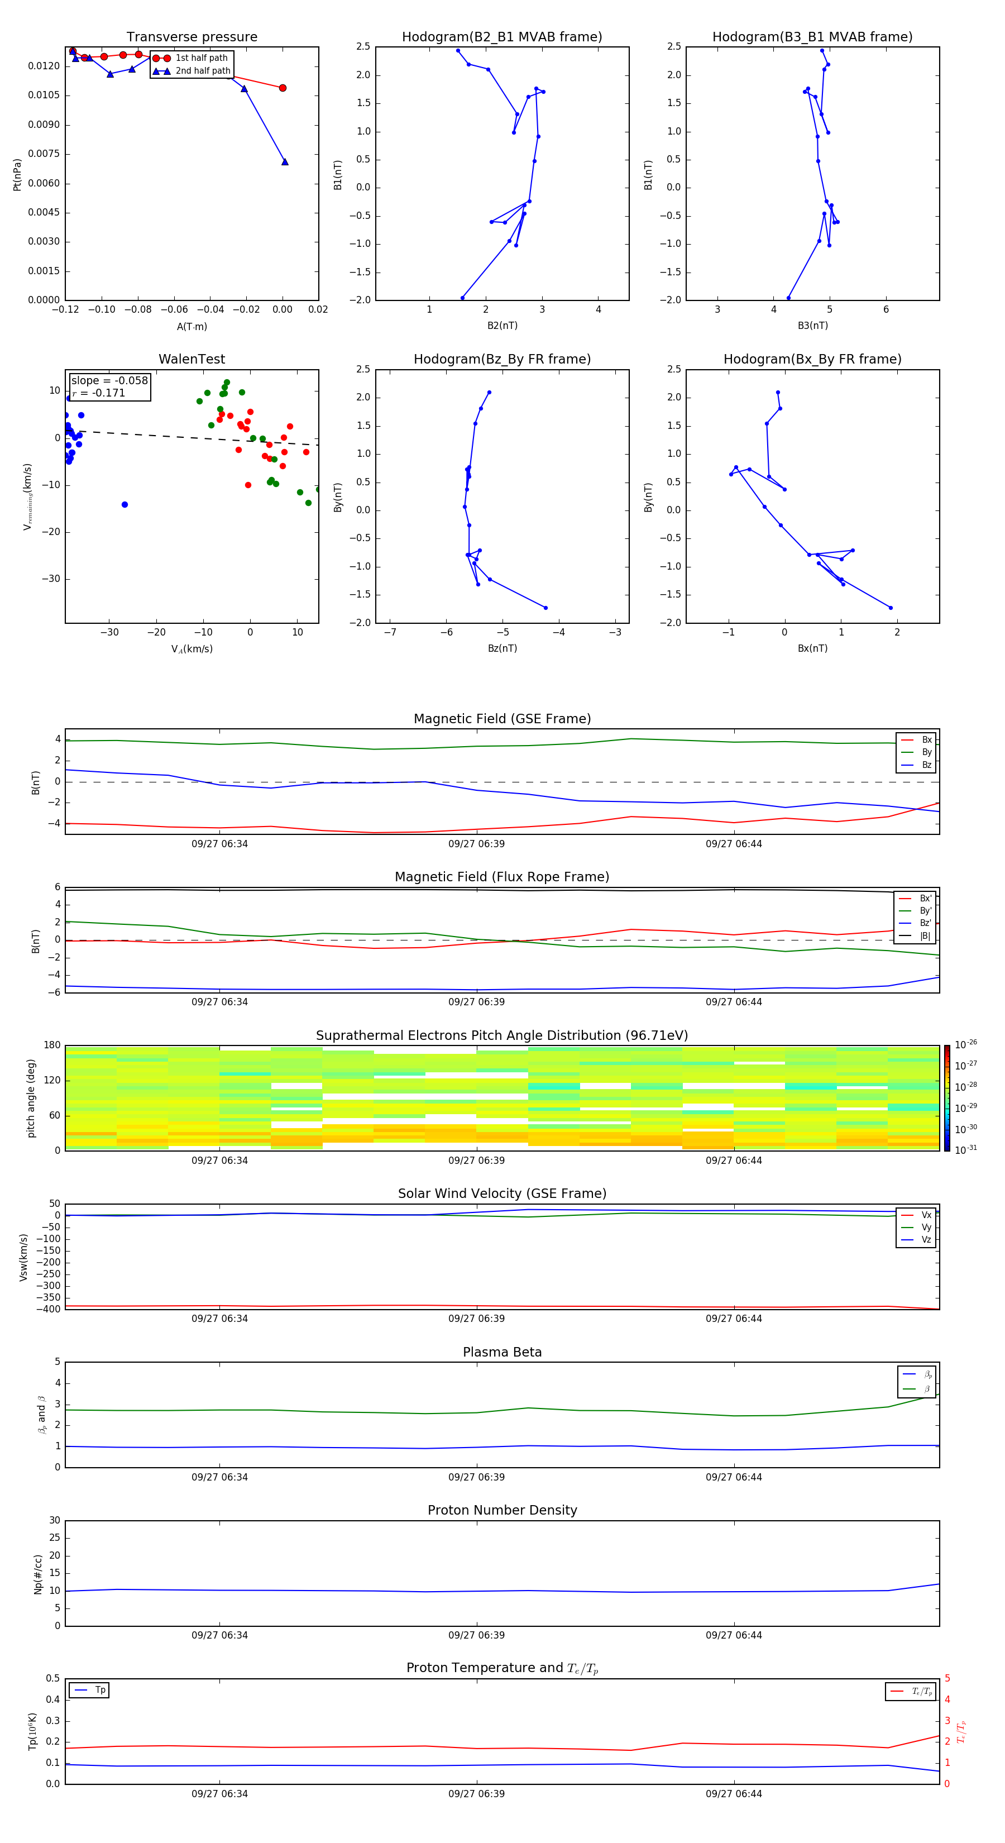Click the 'r = -0.171' annotation text
Screen dimensions: 1005x1843
point(99,393)
